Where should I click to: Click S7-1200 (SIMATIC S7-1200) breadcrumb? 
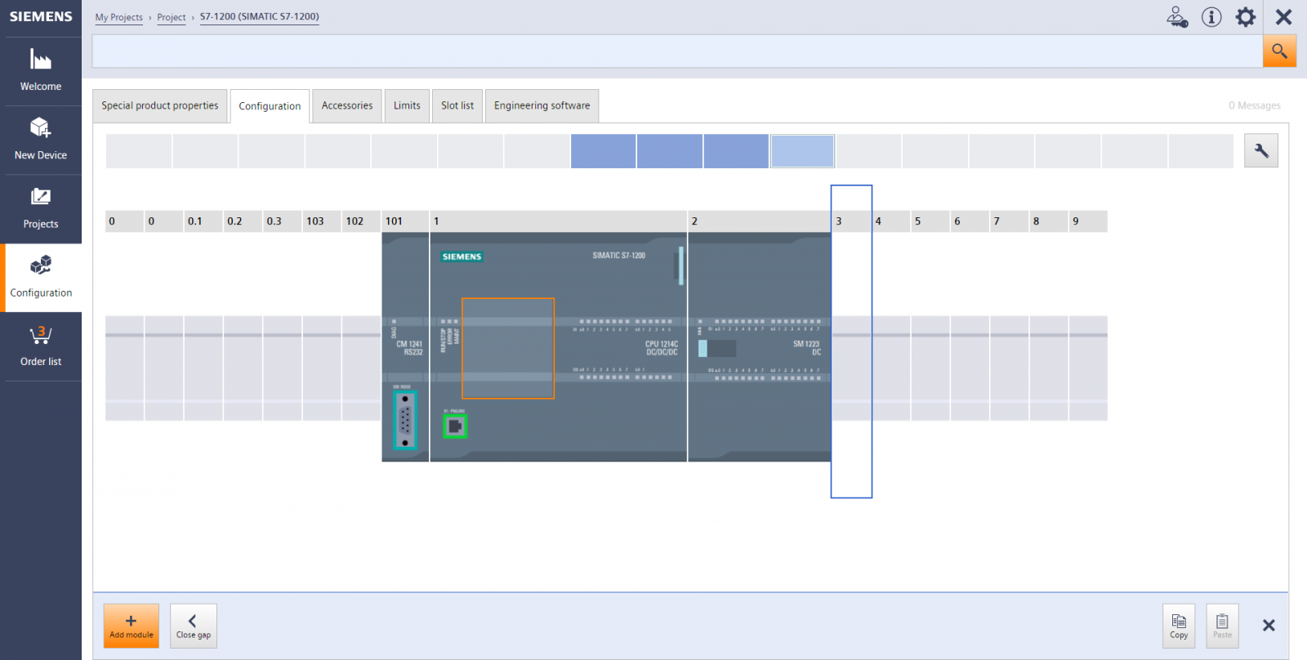click(x=260, y=17)
